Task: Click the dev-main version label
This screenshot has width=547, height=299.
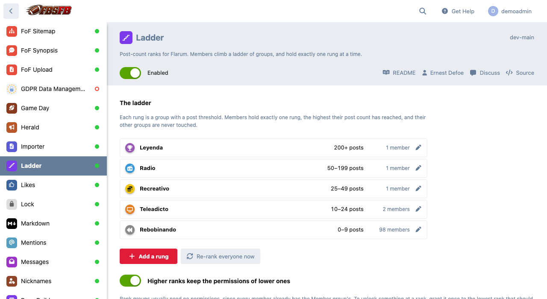Action: coord(522,37)
